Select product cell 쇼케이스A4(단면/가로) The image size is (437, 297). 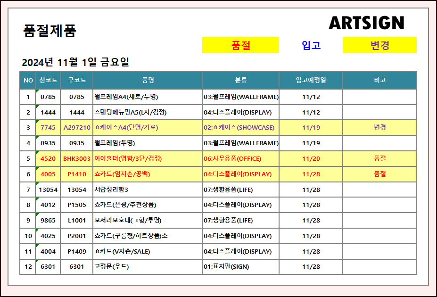[x=126, y=127]
